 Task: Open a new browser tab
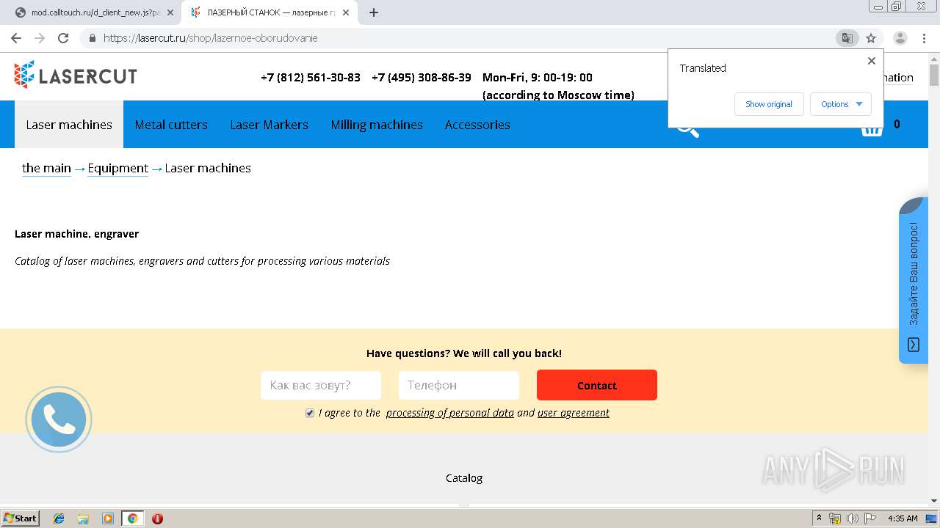coord(373,12)
